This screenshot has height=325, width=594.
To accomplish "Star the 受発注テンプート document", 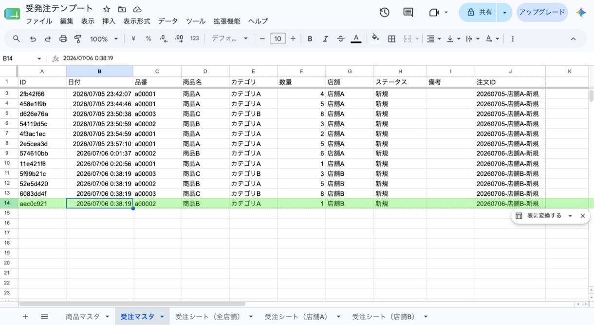I will pos(107,9).
